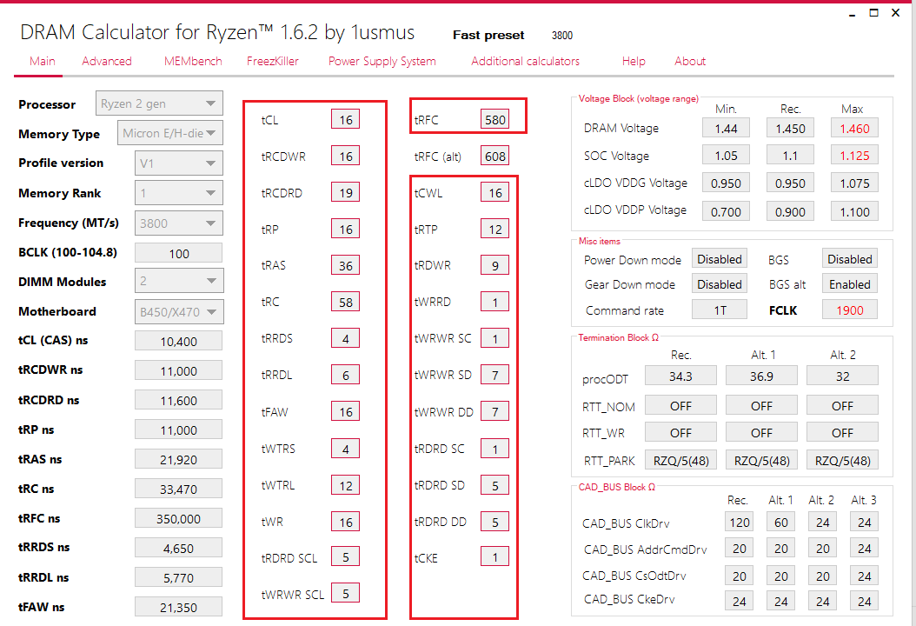
Task: Select the tRFC (alt) value 608
Action: tap(495, 156)
